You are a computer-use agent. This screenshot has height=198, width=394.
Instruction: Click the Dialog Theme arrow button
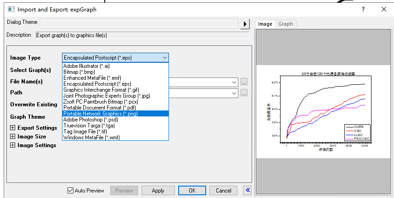click(245, 24)
